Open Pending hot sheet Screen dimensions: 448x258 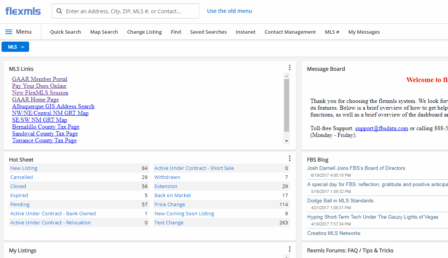coord(20,205)
